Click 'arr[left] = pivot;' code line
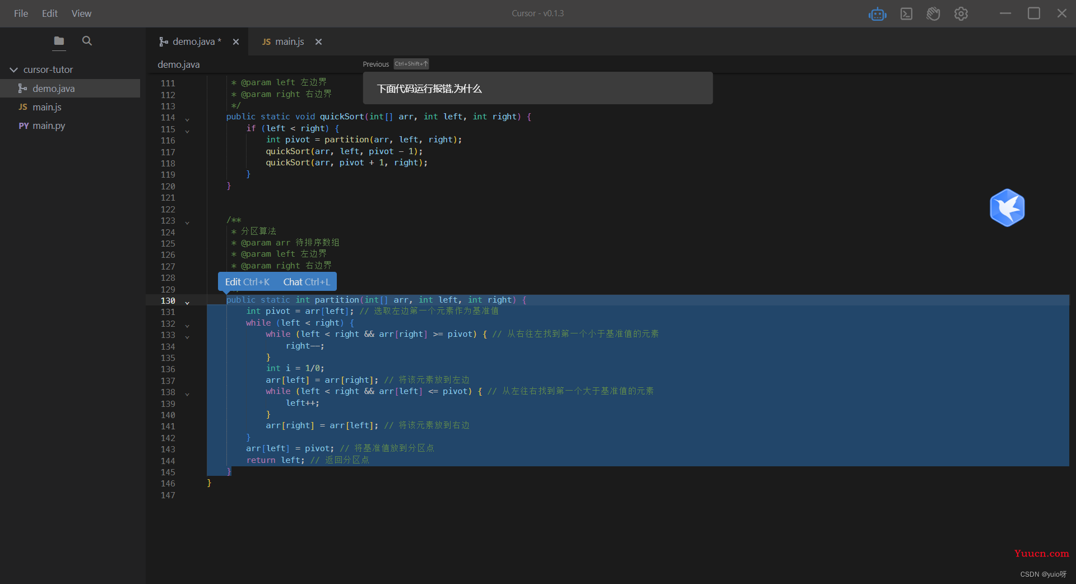This screenshot has height=584, width=1076. click(x=290, y=448)
